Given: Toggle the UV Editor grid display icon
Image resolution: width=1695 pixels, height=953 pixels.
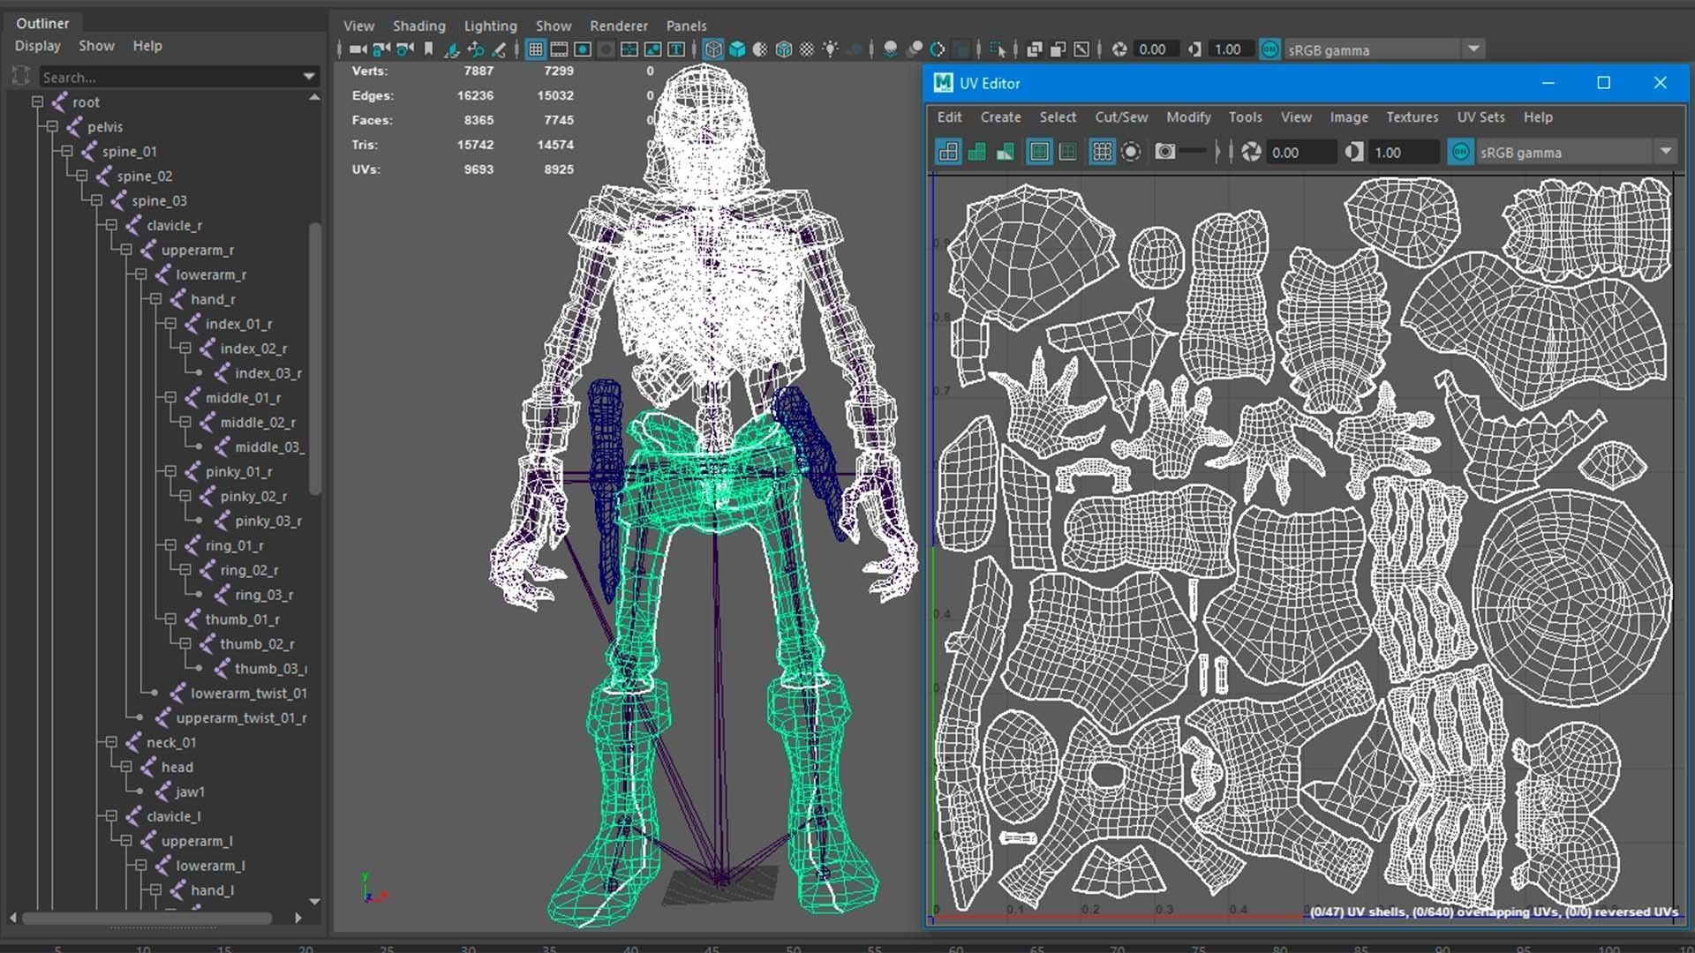Looking at the screenshot, I should click(1102, 152).
